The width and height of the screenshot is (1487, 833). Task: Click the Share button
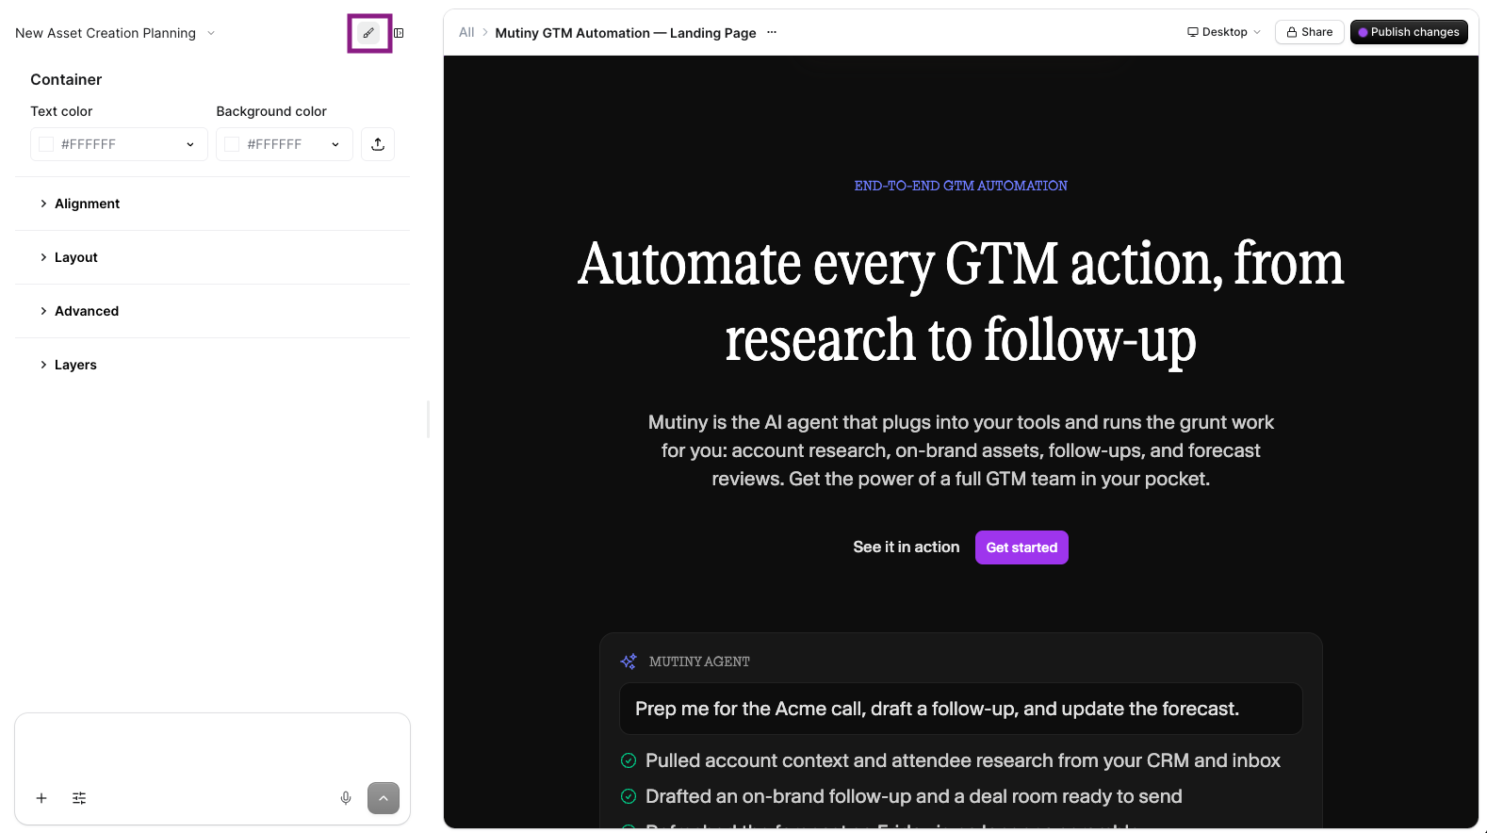[1310, 32]
